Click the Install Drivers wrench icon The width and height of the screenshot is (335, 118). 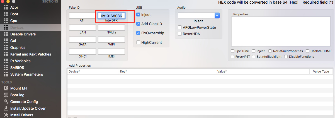(x=6, y=115)
